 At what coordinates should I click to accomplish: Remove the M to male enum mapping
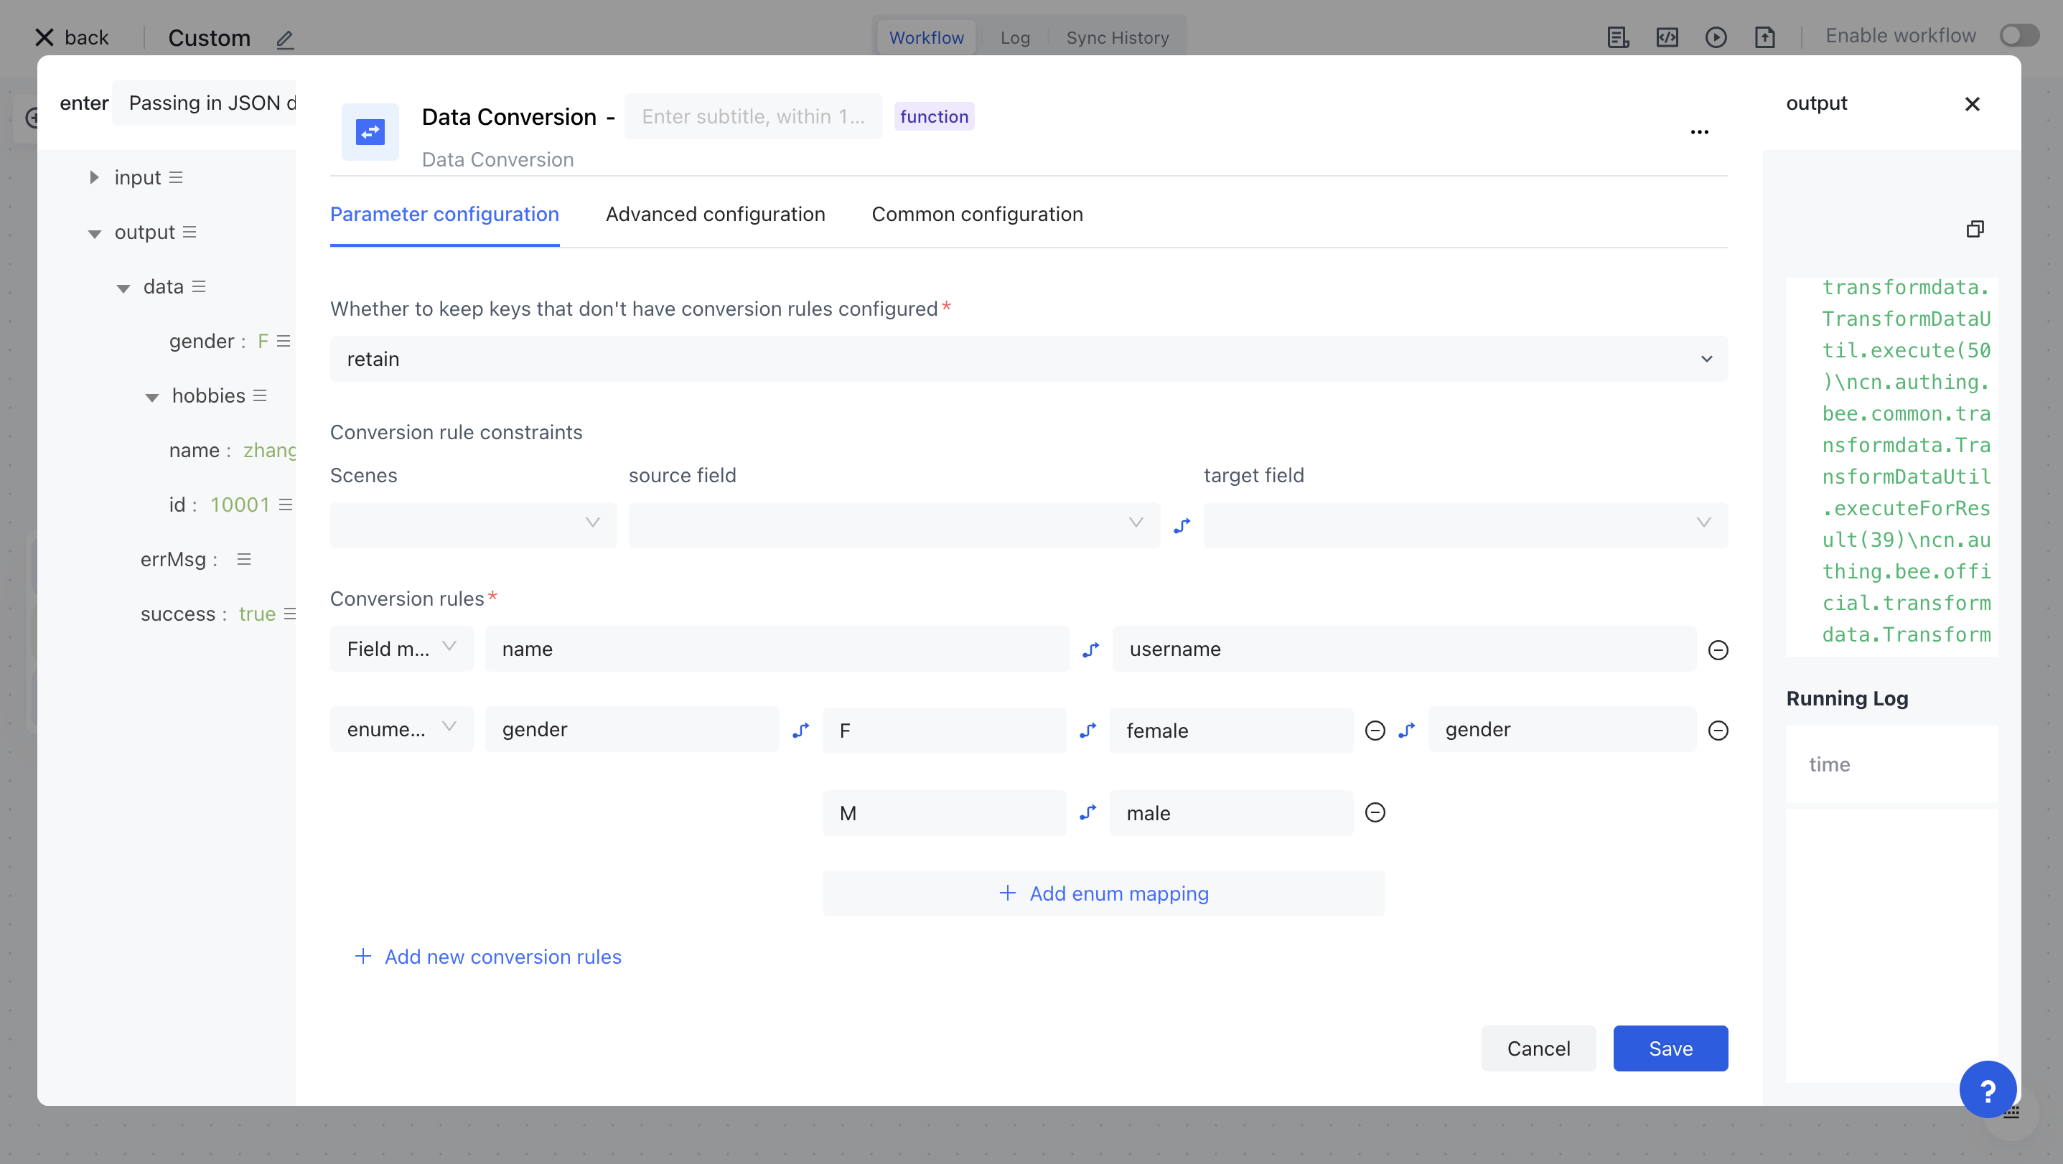click(1375, 813)
